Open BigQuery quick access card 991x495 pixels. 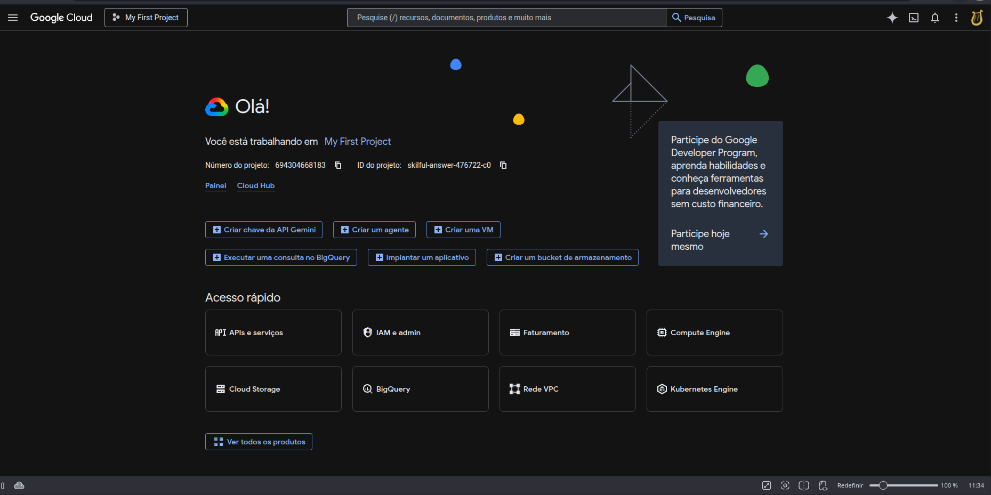point(421,389)
